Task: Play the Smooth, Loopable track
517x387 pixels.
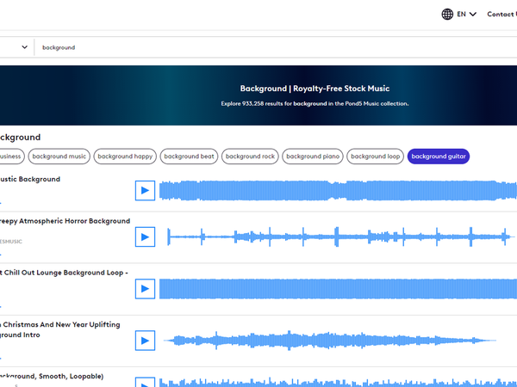Action: coord(145,383)
